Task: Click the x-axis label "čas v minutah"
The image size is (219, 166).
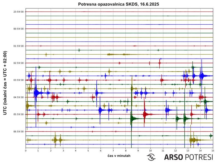Action: 119,156
